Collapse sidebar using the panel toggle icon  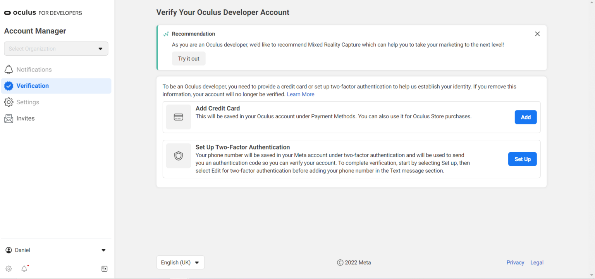[104, 269]
